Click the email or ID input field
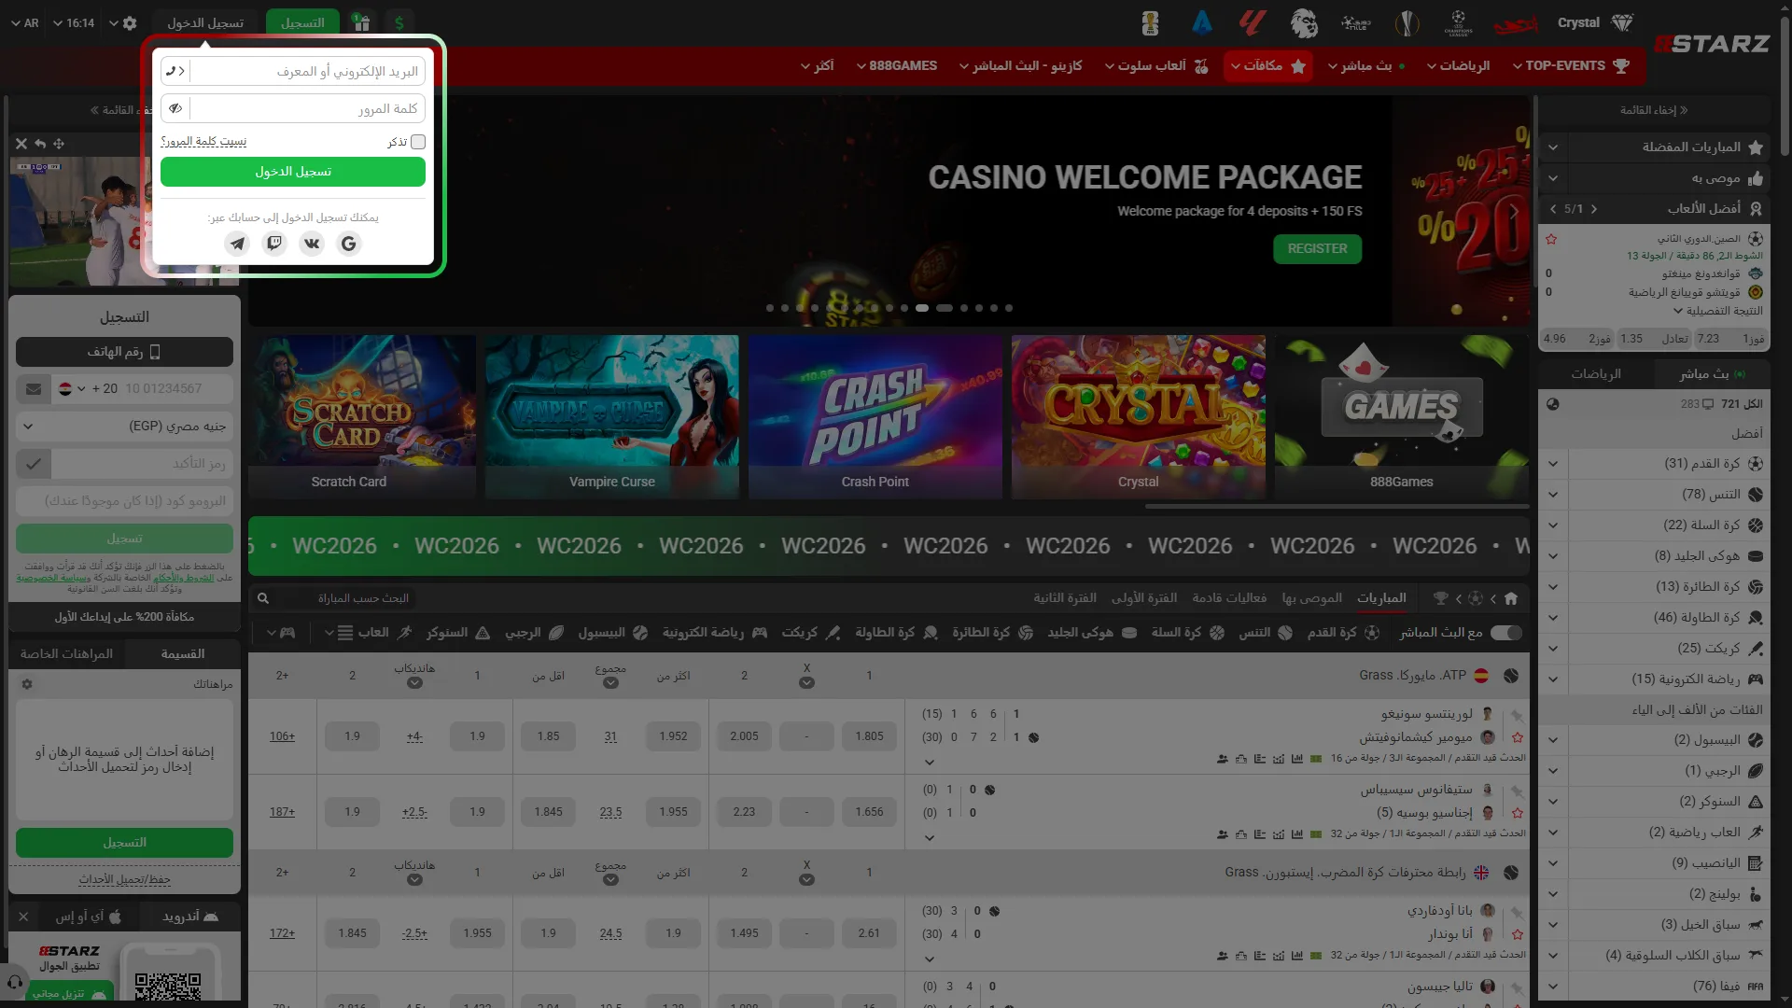 tap(307, 71)
